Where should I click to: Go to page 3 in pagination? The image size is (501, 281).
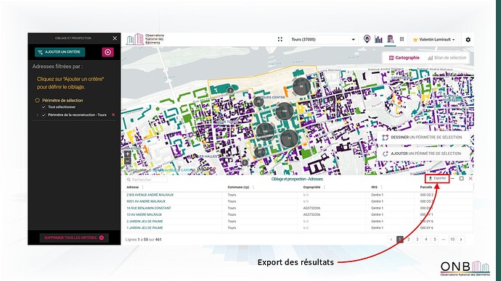click(417, 239)
